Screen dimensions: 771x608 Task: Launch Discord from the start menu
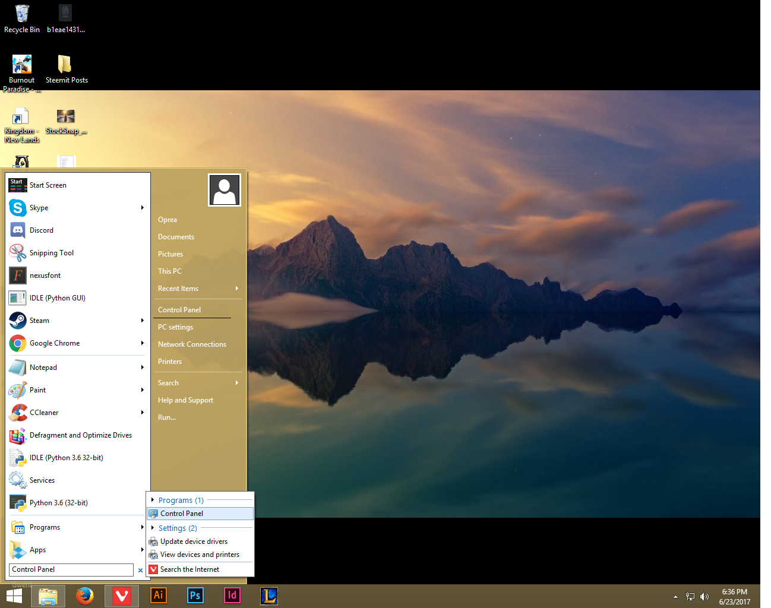click(77, 230)
